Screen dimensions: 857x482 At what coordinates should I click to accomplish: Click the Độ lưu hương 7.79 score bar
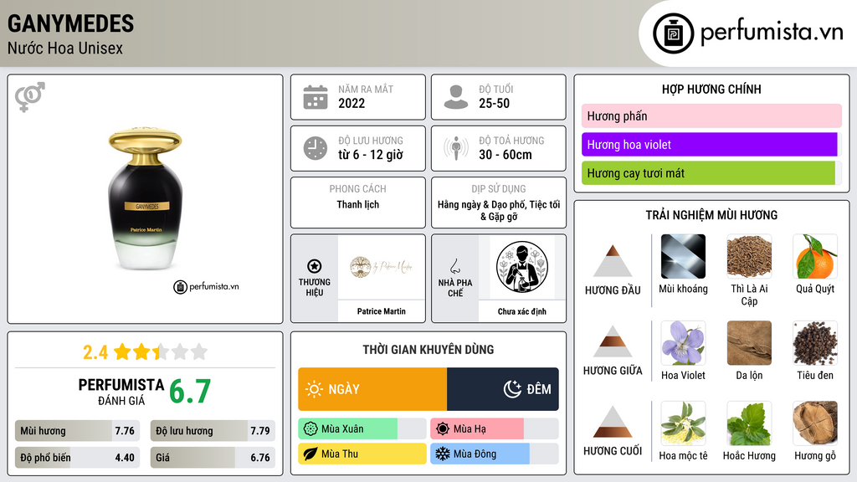tap(213, 431)
